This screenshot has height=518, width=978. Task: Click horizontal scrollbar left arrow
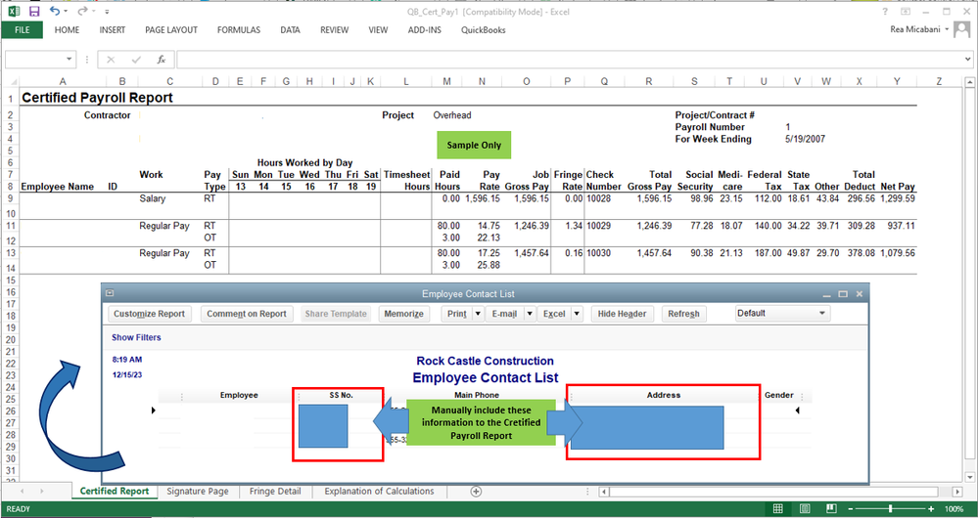pos(603,492)
